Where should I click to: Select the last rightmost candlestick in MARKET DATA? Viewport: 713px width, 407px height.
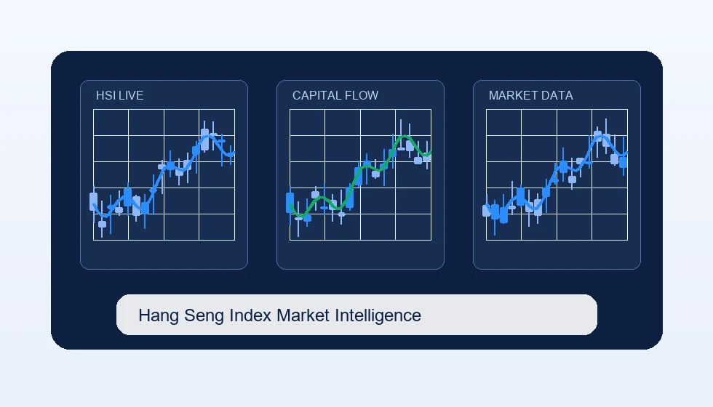tap(624, 162)
